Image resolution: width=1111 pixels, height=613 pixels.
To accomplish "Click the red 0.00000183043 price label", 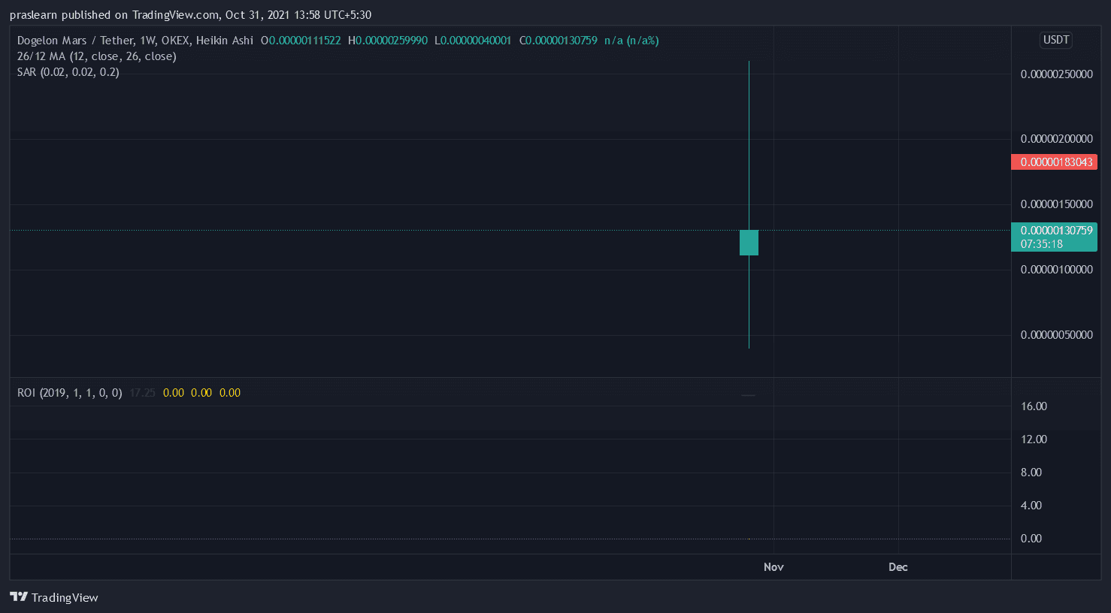I will click(x=1054, y=162).
